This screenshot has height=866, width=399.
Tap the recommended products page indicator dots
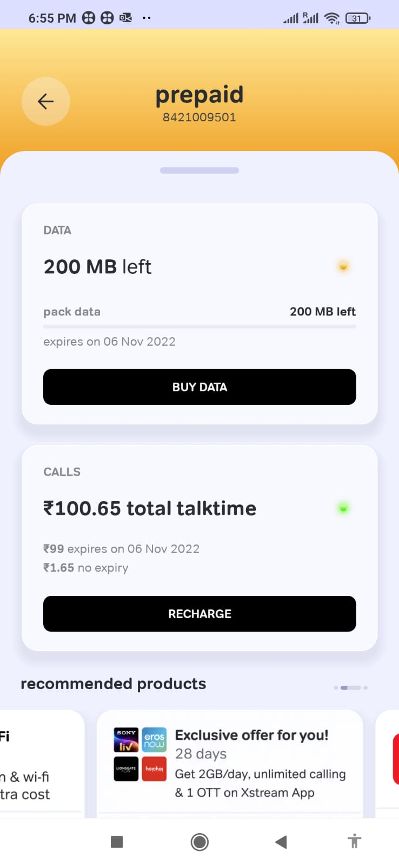coord(351,687)
